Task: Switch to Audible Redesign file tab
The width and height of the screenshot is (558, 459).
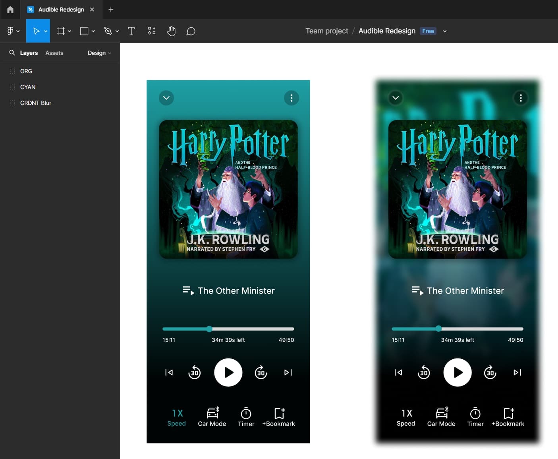Action: [61, 10]
